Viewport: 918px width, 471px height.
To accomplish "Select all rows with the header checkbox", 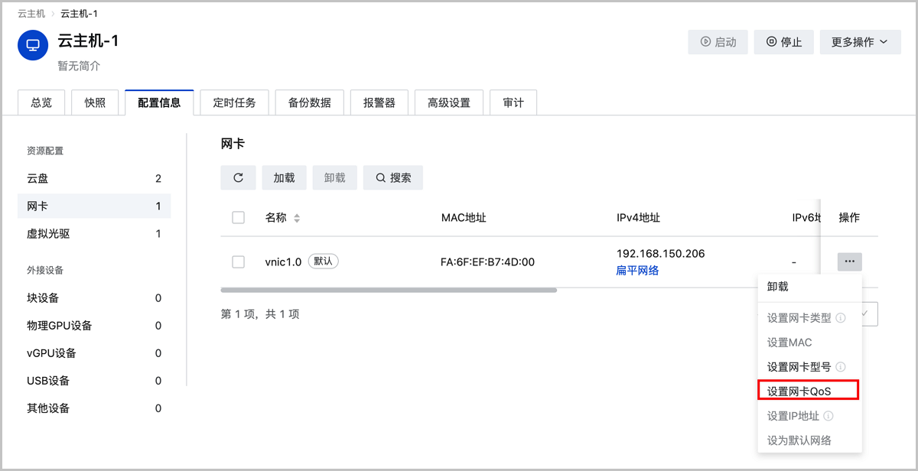I will 238,218.
